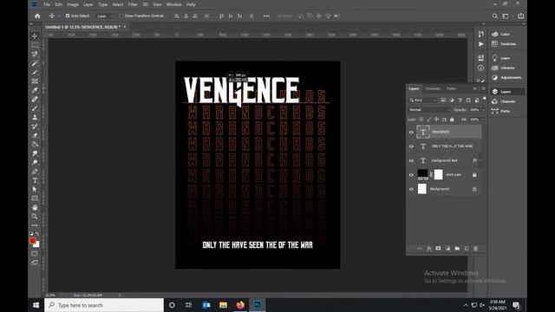Open the Opacity value dropdown arrow
This screenshot has height=312, width=555.
tap(484, 110)
